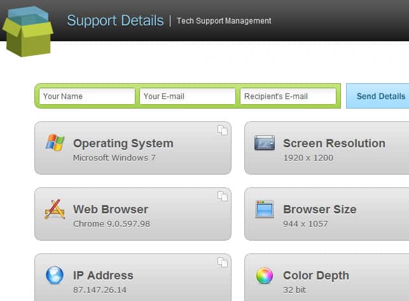The width and height of the screenshot is (409, 301).
Task: Select the text Chrome 9.0.597.98
Action: pyautogui.click(x=112, y=224)
